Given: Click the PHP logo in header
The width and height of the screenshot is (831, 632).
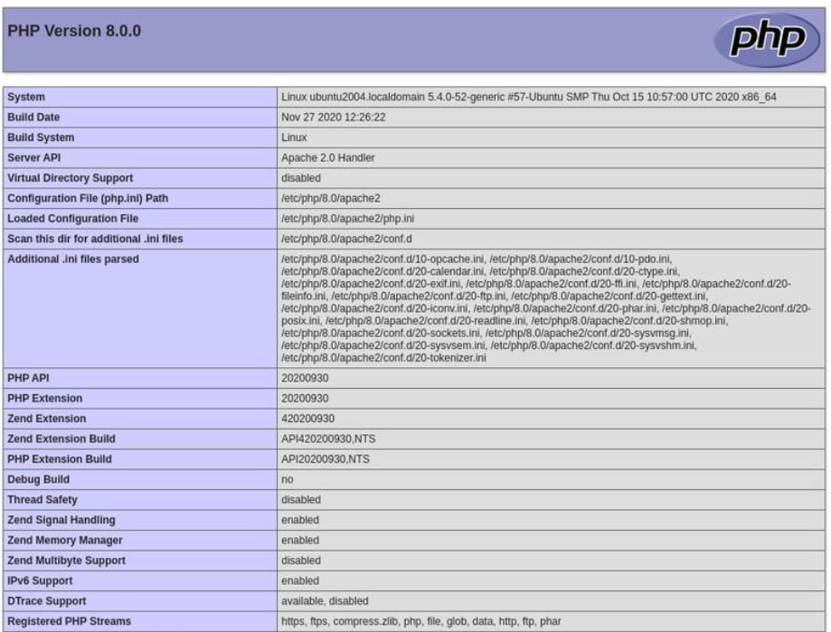Looking at the screenshot, I should tap(767, 39).
